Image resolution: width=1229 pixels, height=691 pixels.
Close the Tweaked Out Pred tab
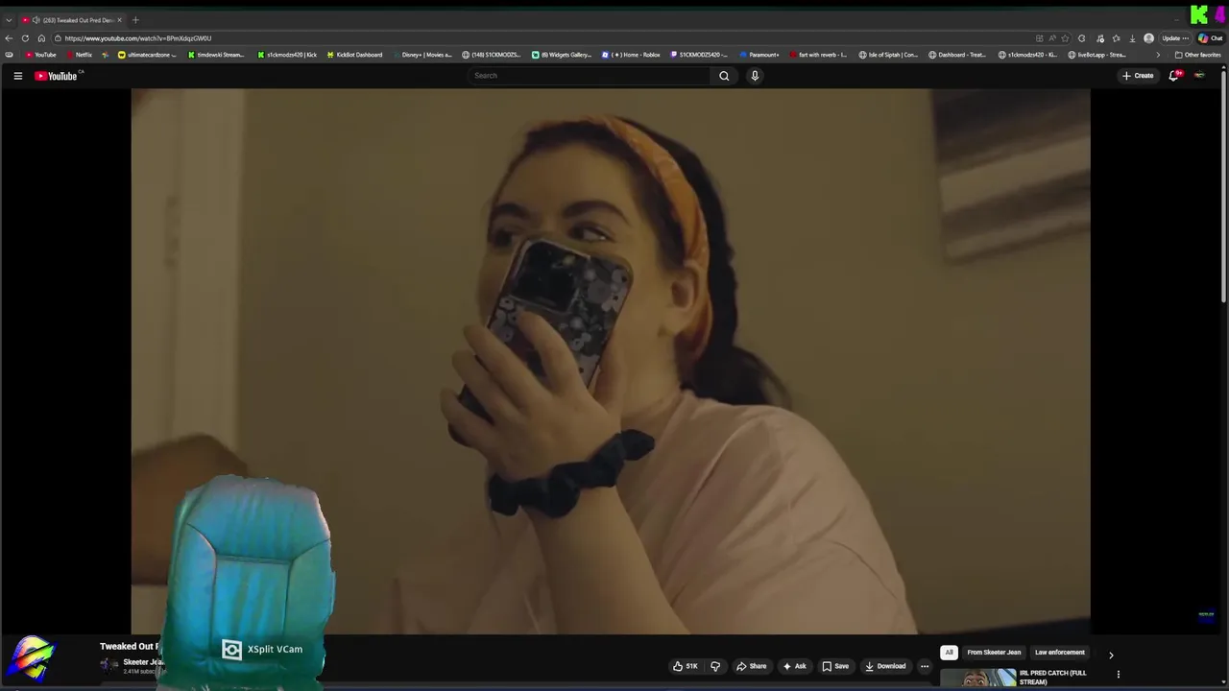click(x=119, y=20)
